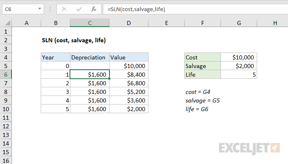This screenshot has height=164, width=288.
Task: Select row 11 header
Action: point(6,118)
